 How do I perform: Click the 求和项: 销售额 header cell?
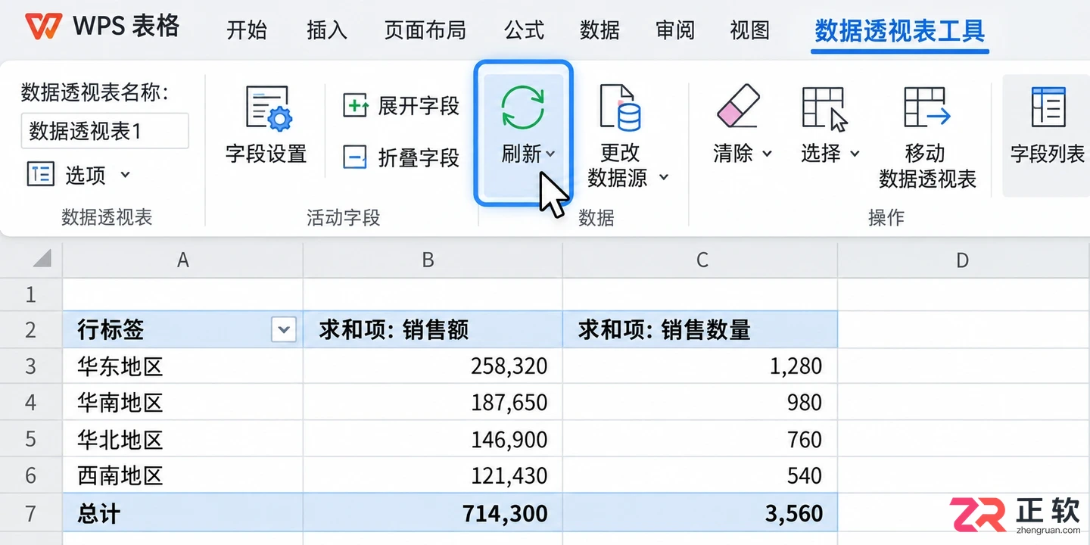click(x=432, y=329)
